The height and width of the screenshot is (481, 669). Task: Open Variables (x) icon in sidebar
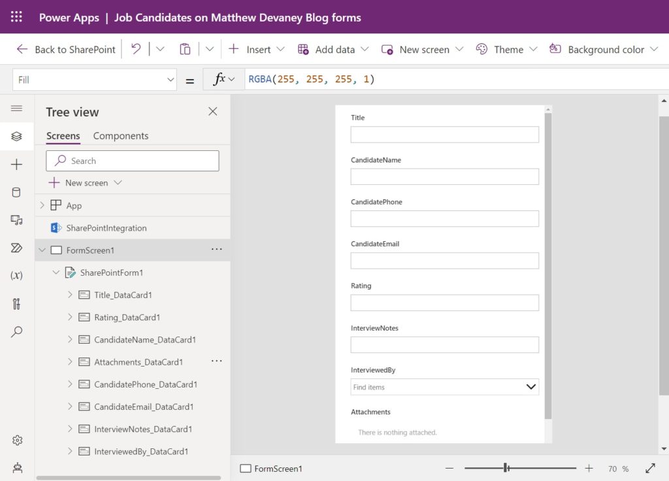[16, 275]
